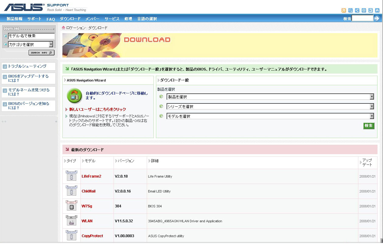Click the 詳細 column header
383x246 pixels.
click(155, 161)
